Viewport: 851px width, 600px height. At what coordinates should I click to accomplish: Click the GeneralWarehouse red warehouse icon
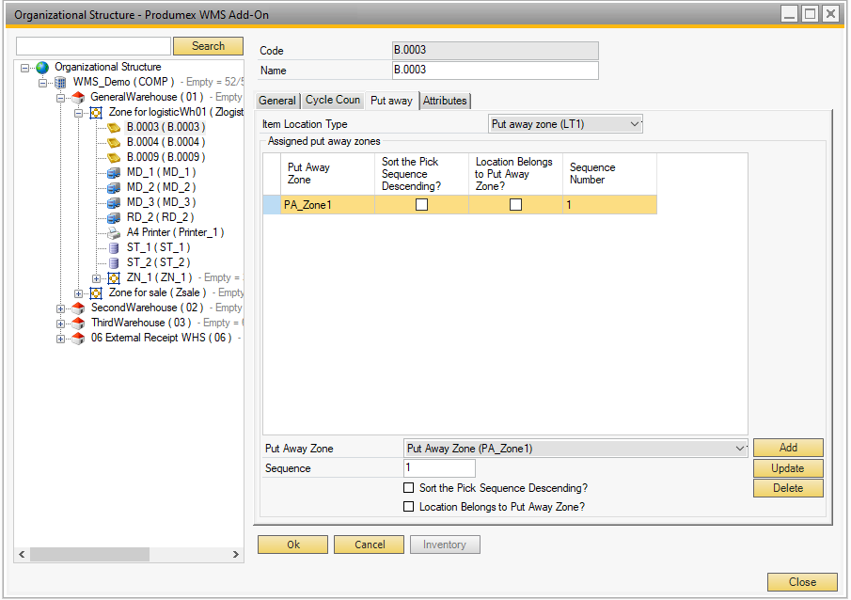coord(78,98)
